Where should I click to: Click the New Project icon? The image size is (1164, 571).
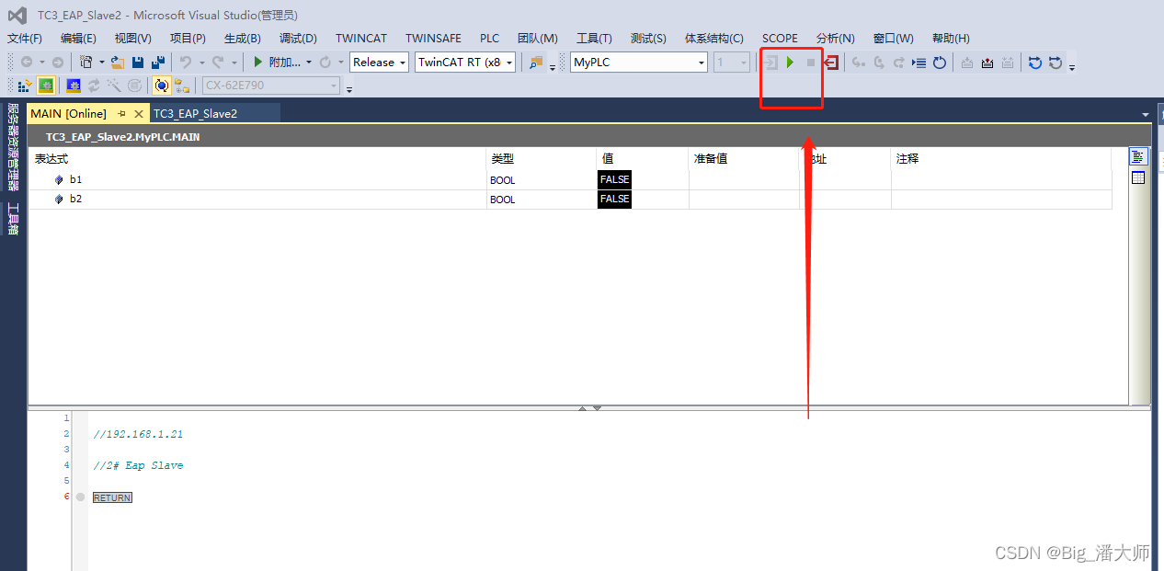tap(86, 63)
